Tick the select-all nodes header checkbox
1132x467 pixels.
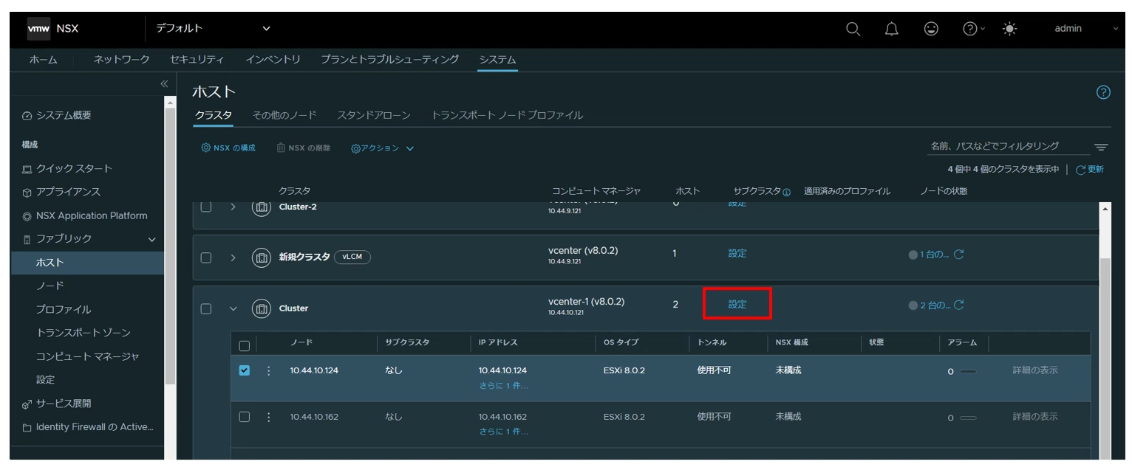(245, 345)
